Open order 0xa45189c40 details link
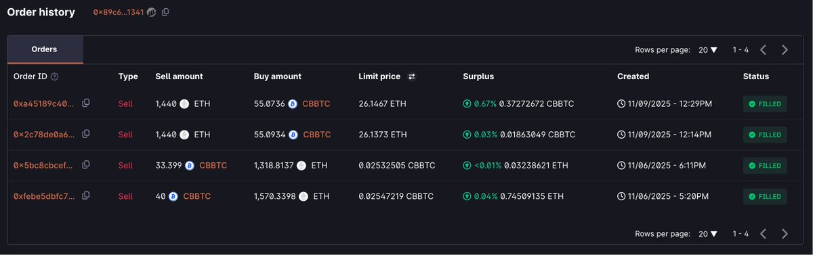 [44, 104]
